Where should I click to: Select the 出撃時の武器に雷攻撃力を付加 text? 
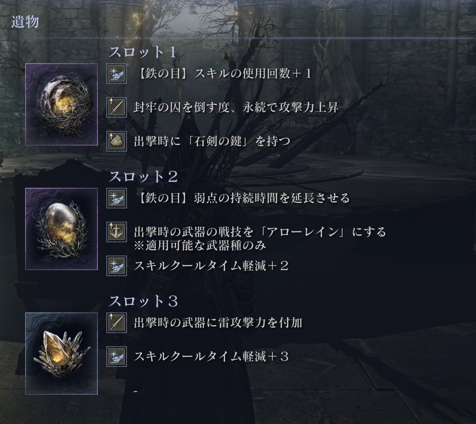click(x=218, y=323)
